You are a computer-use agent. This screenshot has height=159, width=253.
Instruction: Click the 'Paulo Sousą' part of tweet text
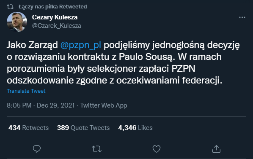[x=147, y=57]
